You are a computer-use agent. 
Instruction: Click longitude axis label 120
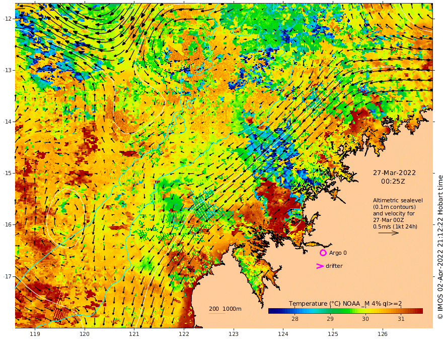[85, 334]
